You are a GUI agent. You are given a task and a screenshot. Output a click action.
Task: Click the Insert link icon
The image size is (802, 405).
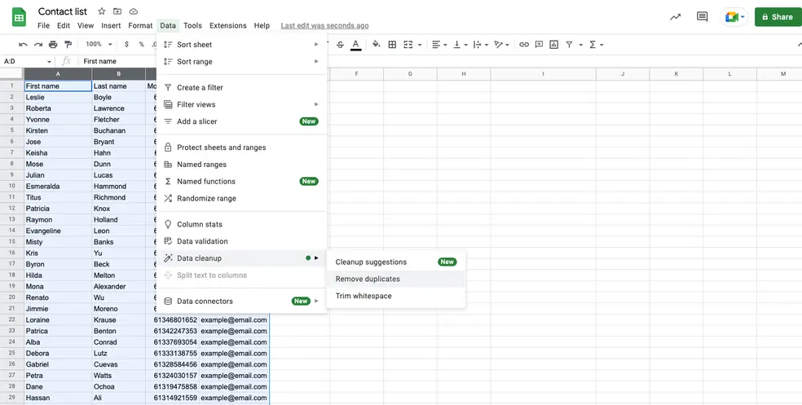tap(524, 45)
